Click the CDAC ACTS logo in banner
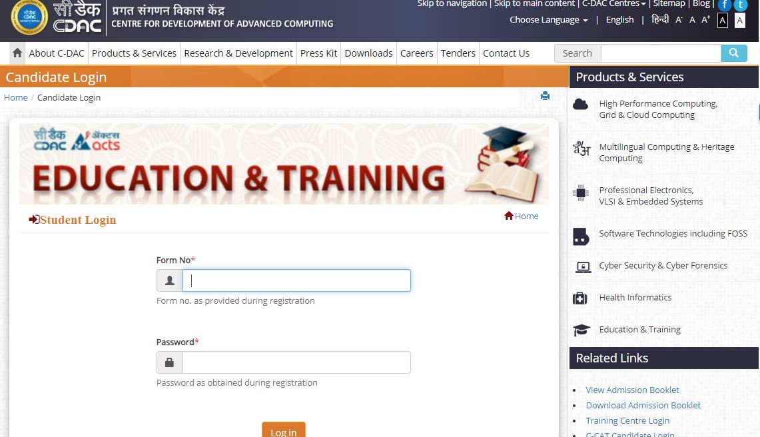The width and height of the screenshot is (760, 437). 77,140
